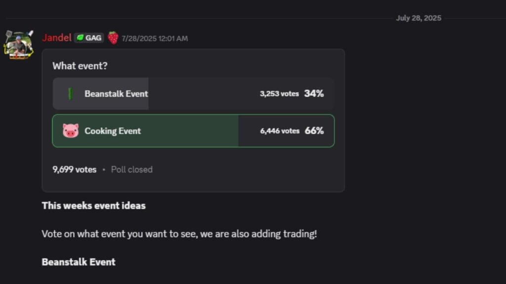
Task: Click the "Poll closed" status text
Action: pos(131,169)
